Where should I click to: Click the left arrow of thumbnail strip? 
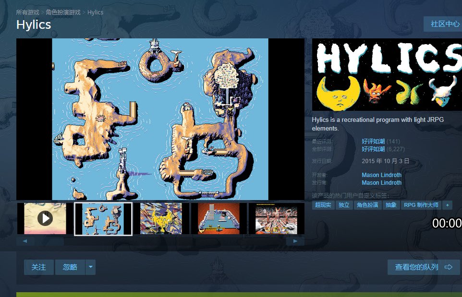point(25,241)
